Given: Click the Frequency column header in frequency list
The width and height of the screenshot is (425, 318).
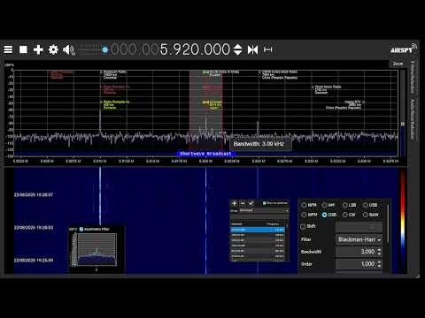Looking at the screenshot, I should coord(273,224).
